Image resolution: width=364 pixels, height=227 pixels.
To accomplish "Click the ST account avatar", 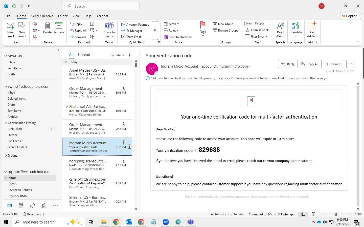I will coord(322,6).
